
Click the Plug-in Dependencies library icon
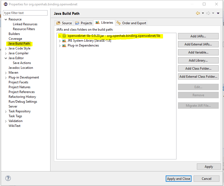[64, 45]
